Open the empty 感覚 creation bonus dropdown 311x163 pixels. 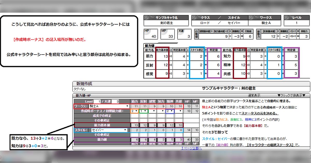click(153, 111)
